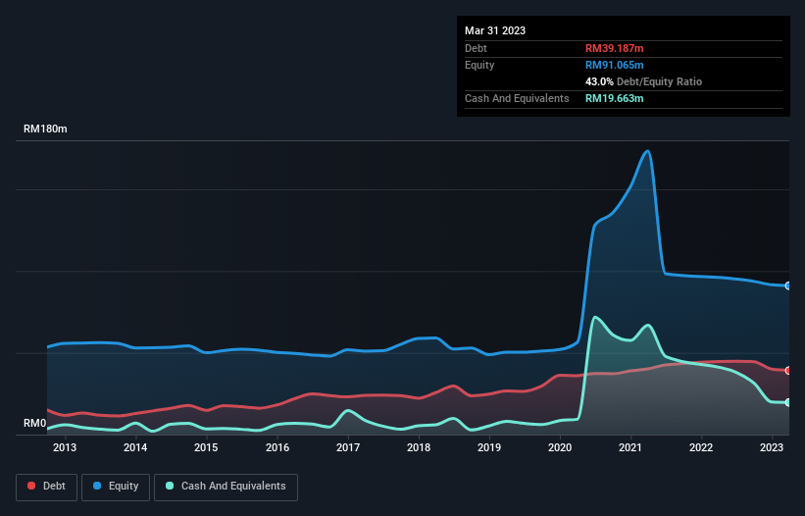The height and width of the screenshot is (516, 805).
Task: Click the 2022 x-axis label
Action: 701,447
